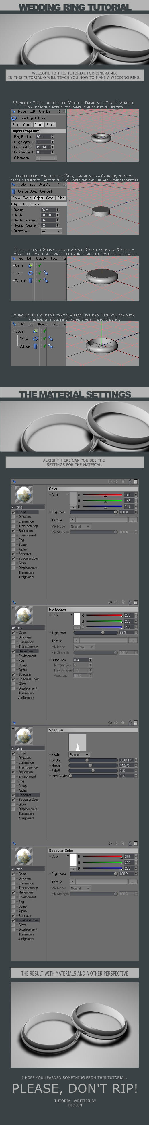149x1125 pixels.
Task: Open the Orientation dropdown of the Torus object
Action: [x=46, y=158]
